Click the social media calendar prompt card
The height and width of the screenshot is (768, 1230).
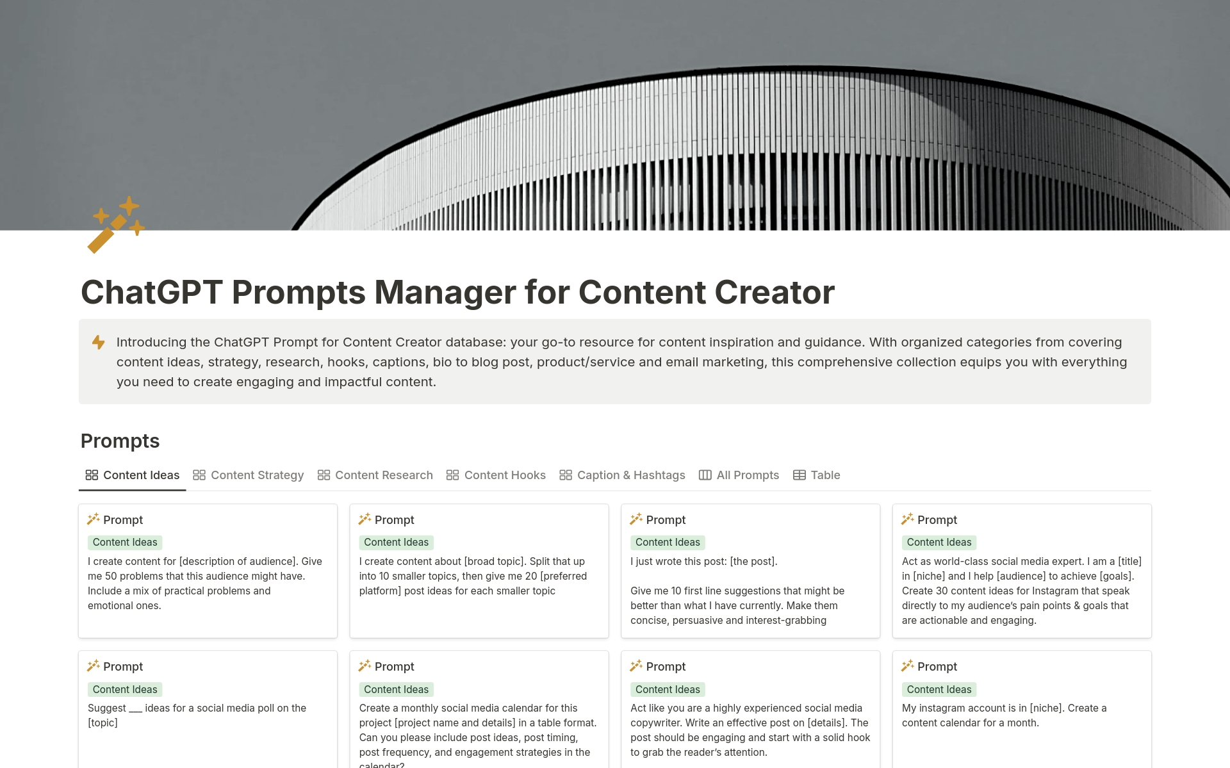point(479,708)
